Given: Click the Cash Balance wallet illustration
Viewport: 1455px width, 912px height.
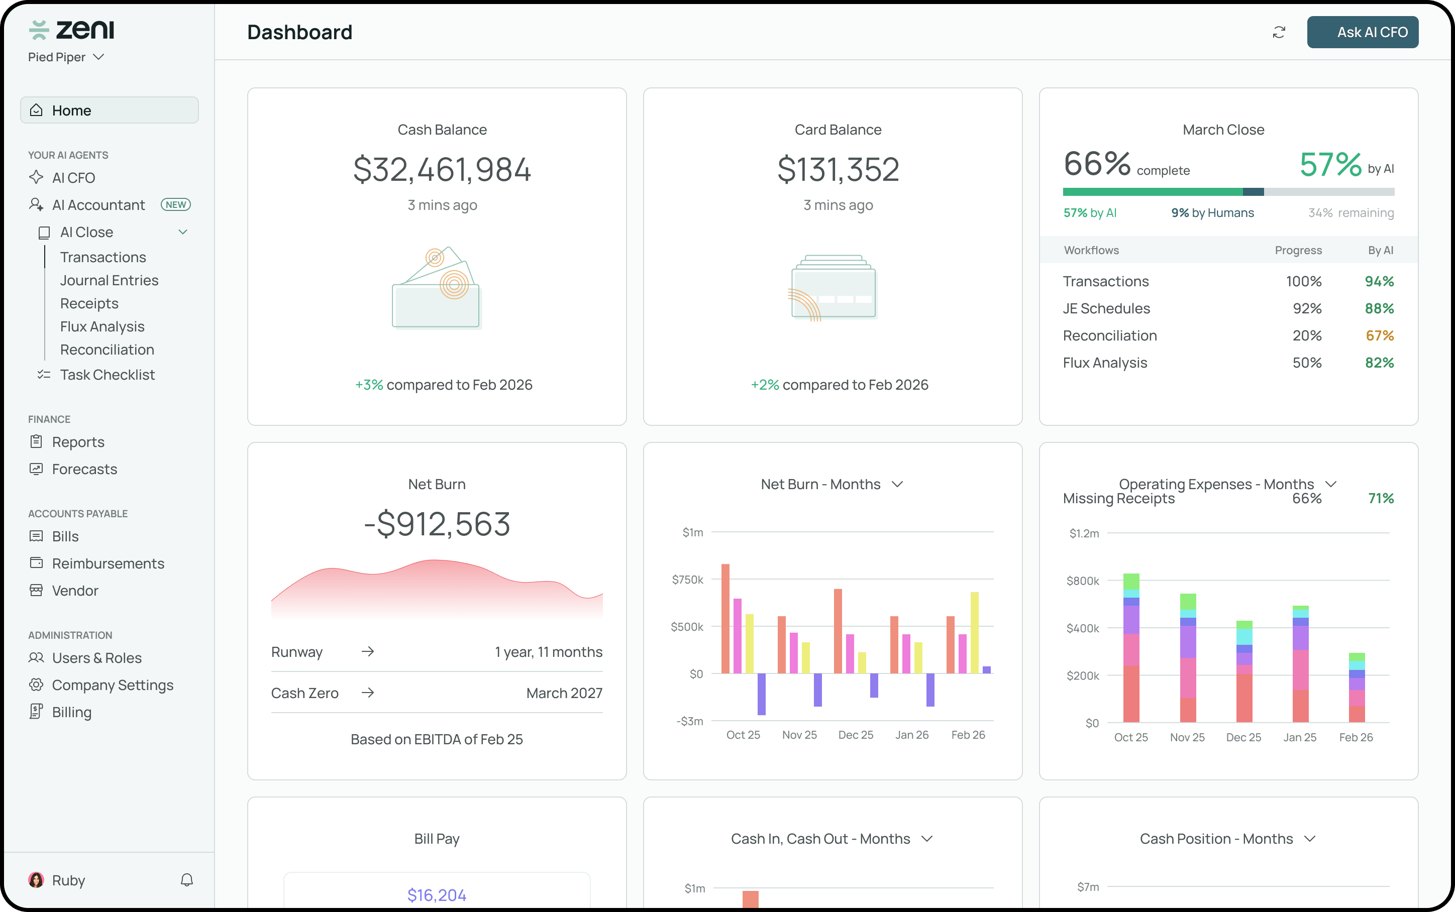Looking at the screenshot, I should click(436, 287).
